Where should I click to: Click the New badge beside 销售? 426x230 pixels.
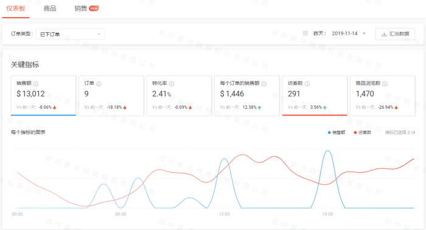point(94,9)
